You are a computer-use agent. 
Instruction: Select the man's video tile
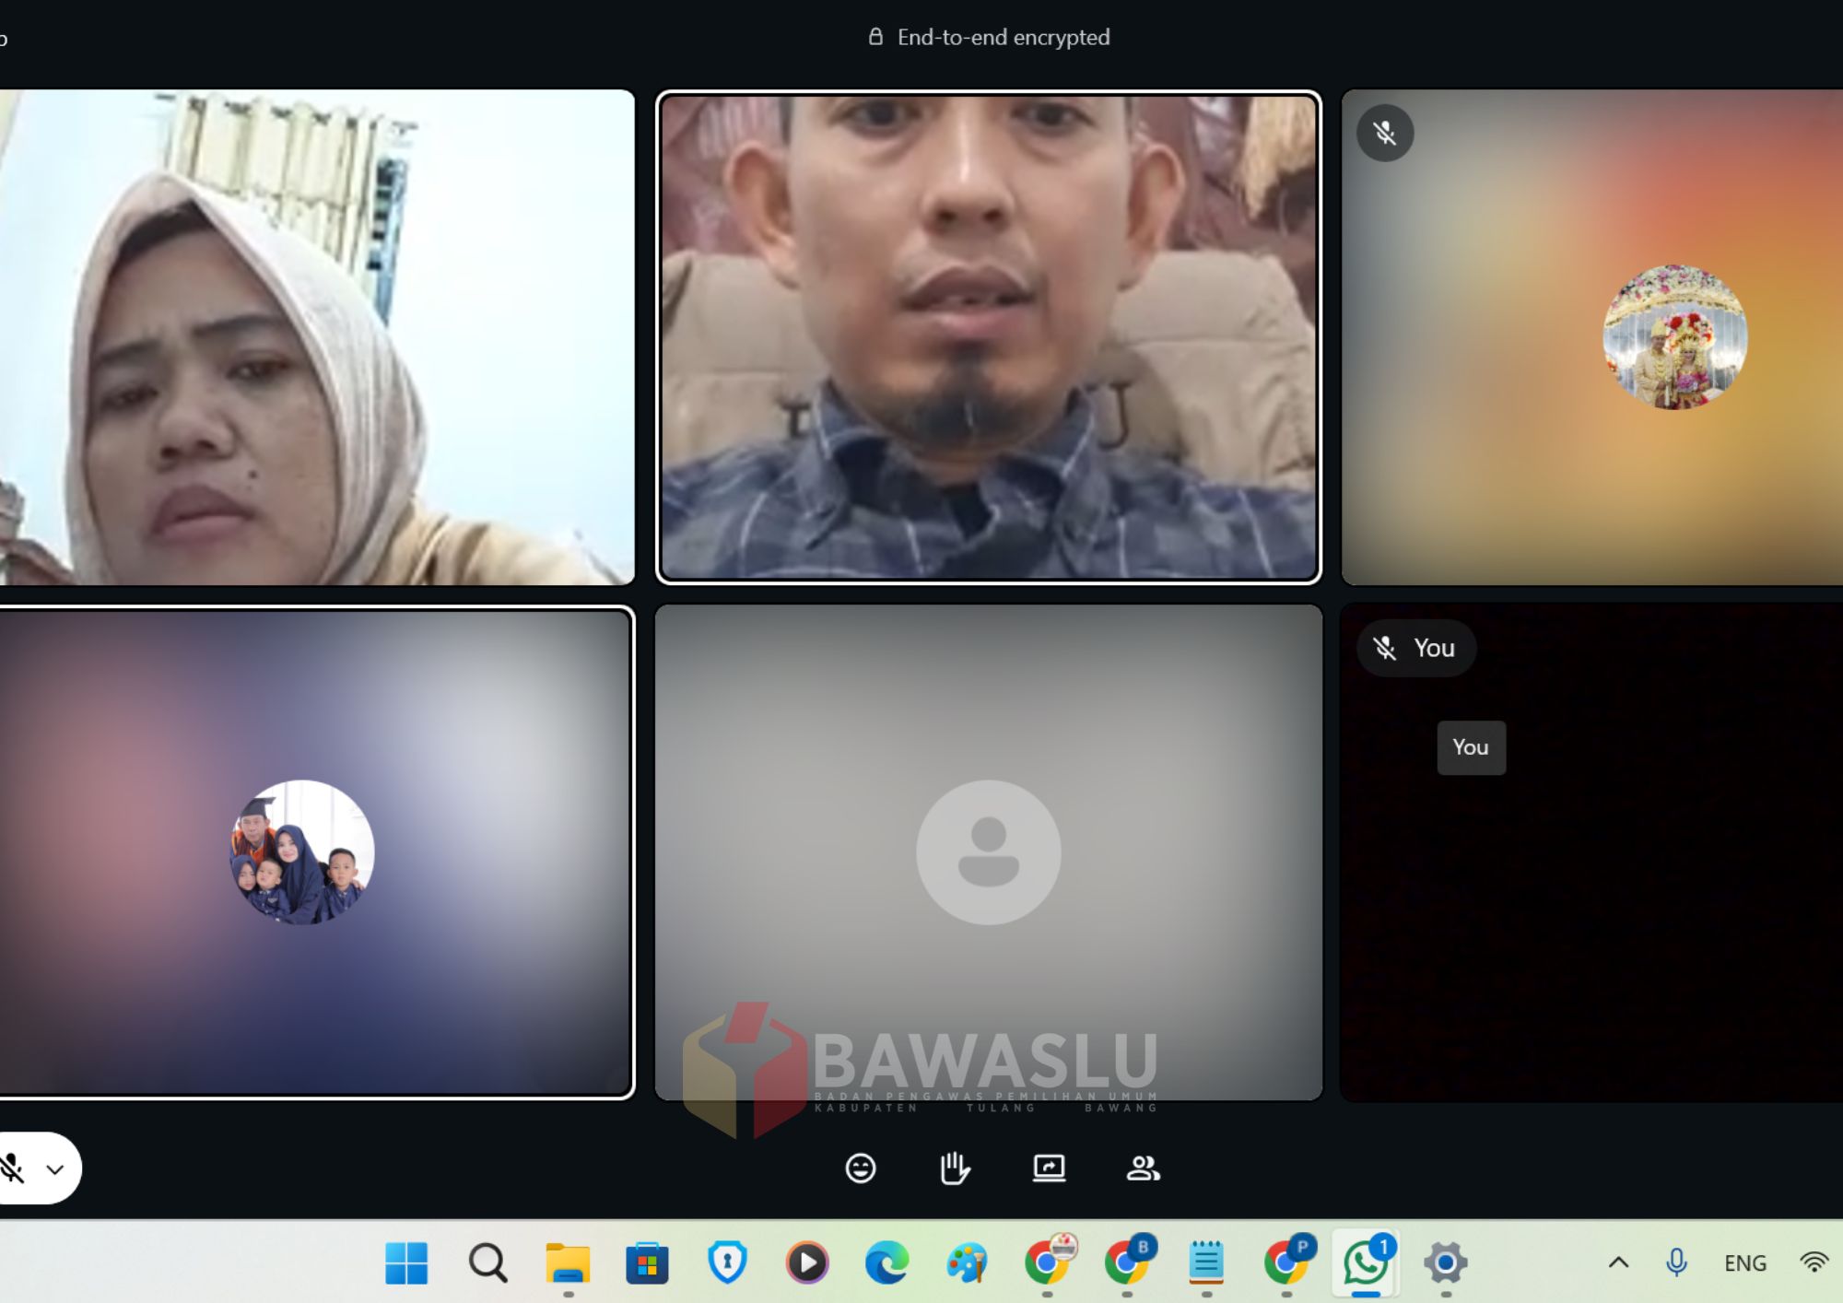988,337
